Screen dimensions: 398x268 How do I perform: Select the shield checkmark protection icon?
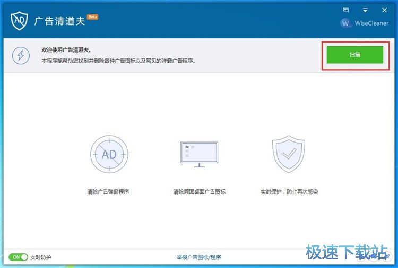point(289,154)
